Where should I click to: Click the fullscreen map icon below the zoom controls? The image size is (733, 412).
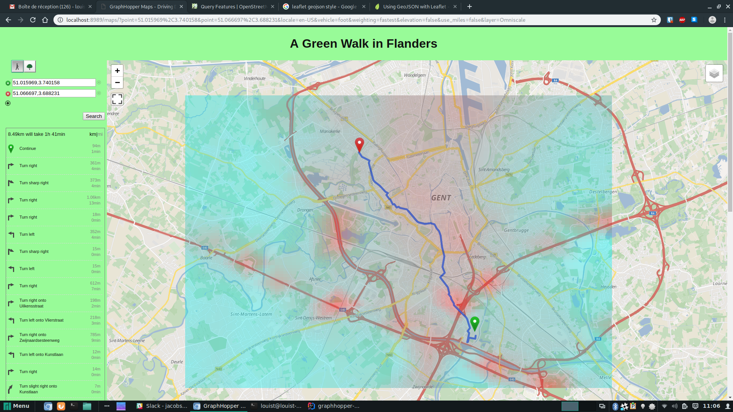(117, 99)
